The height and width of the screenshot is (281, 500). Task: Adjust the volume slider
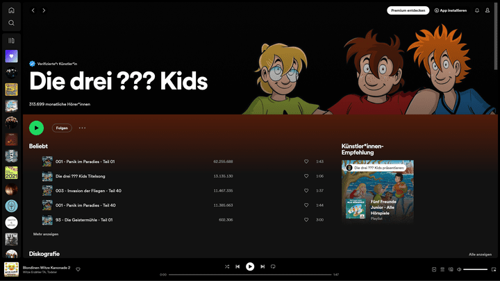pyautogui.click(x=475, y=269)
